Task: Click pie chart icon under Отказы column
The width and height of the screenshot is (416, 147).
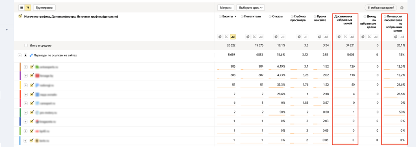Action: tap(276, 37)
